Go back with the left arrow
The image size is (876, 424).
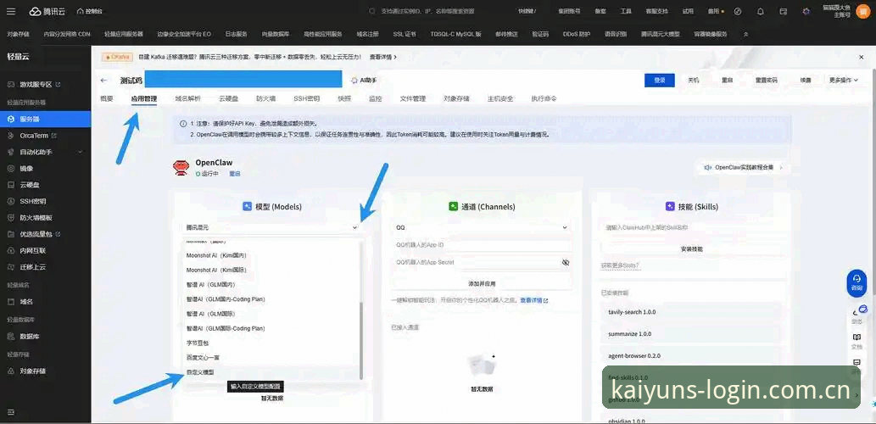click(103, 81)
